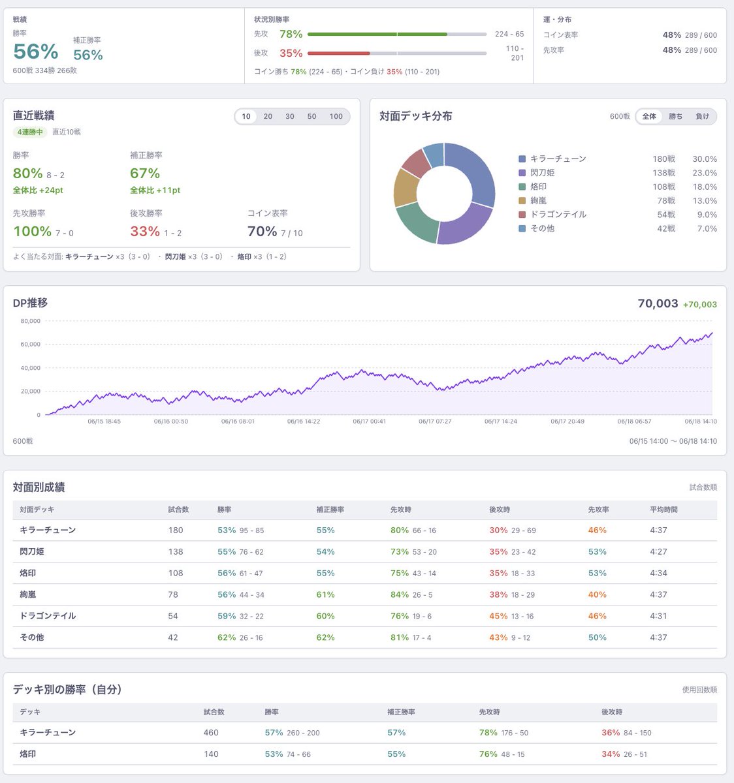Click the 600戦 334勝 266敗 record text

45,70
